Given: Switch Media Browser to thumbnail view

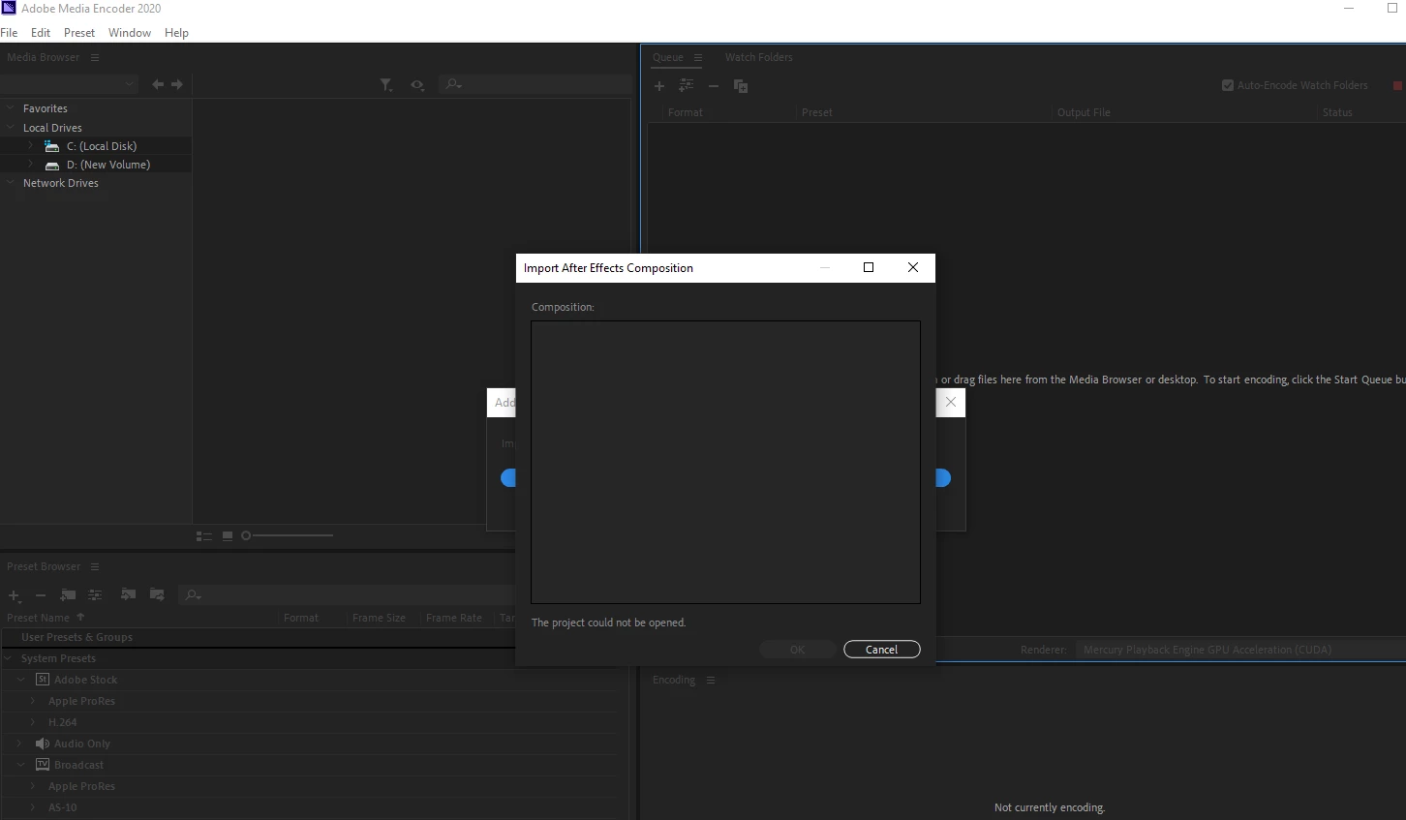Looking at the screenshot, I should pos(228,535).
